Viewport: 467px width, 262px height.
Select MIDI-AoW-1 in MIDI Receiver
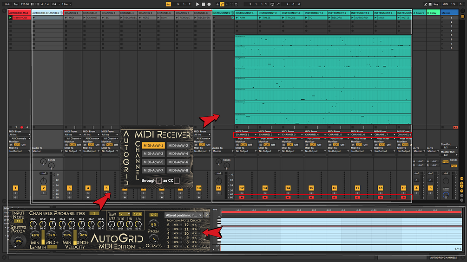[x=153, y=146]
